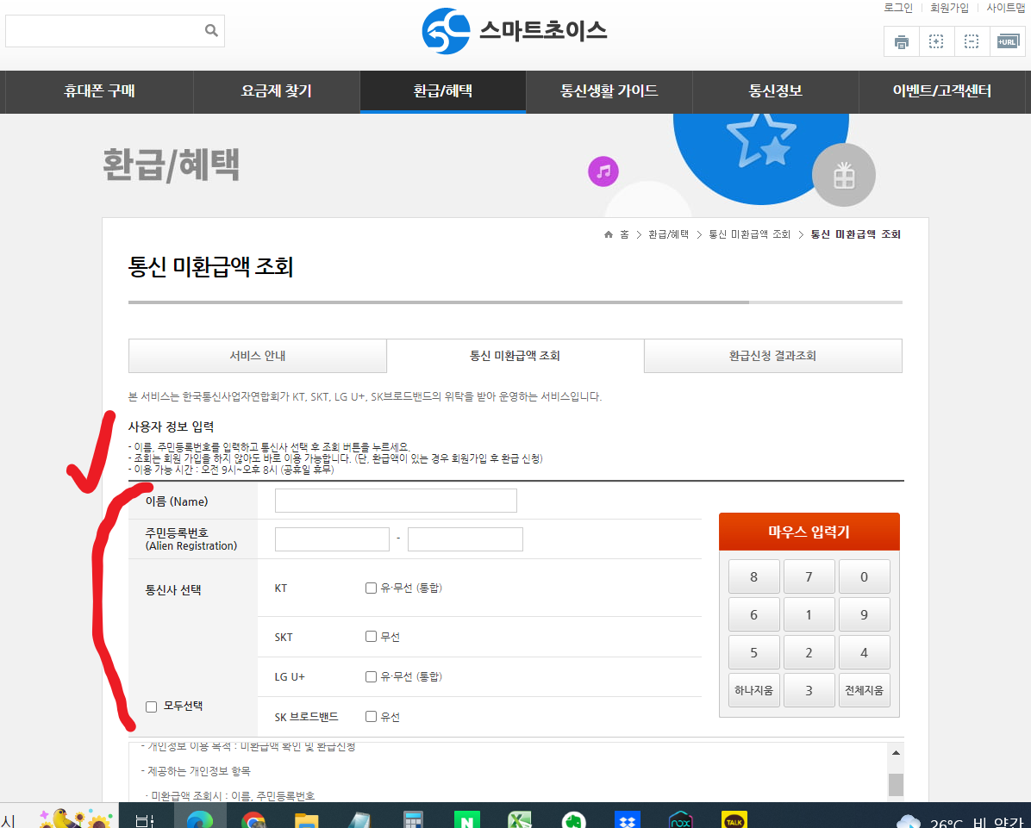
Task: Click keypad digit 1
Action: tap(809, 614)
